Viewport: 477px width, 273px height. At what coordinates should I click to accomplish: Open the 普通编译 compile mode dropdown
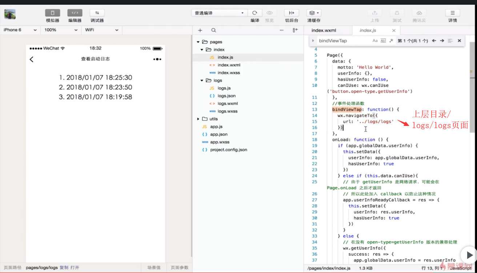(219, 13)
